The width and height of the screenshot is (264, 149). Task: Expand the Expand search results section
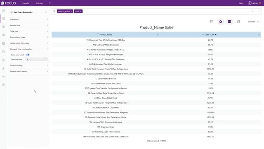point(29,72)
